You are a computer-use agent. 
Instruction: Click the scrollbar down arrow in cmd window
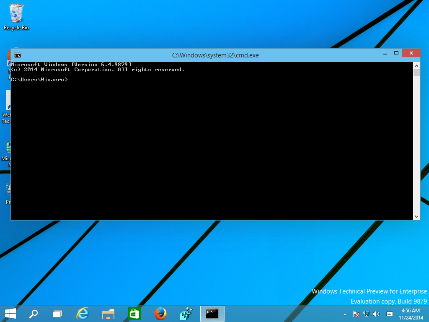[416, 217]
